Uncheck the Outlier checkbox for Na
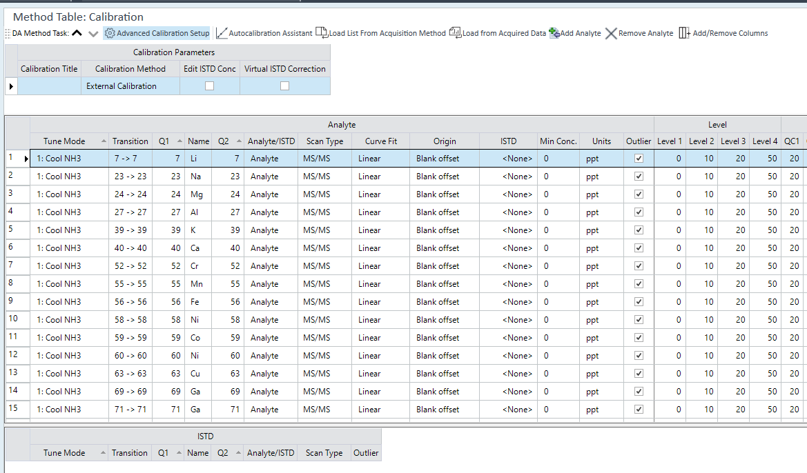 click(x=639, y=177)
